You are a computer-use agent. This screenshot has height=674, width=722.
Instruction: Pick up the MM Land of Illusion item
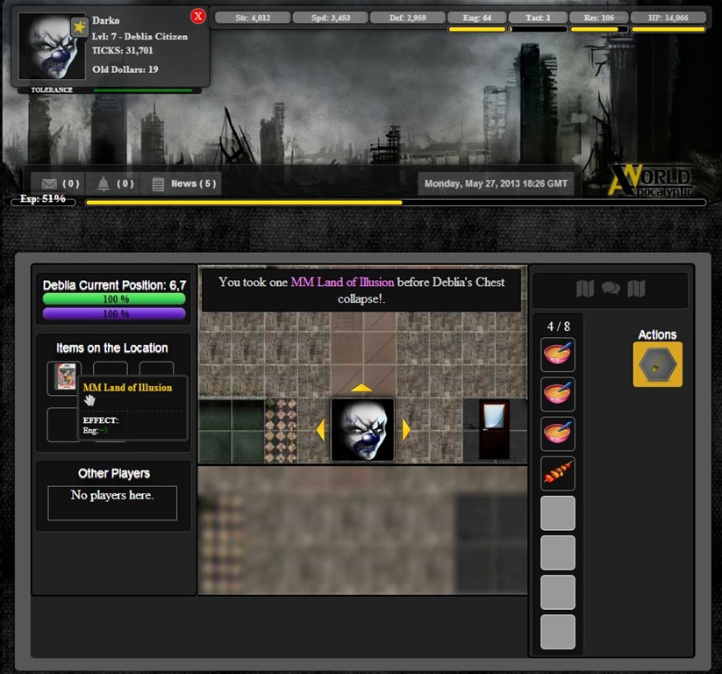[x=64, y=378]
